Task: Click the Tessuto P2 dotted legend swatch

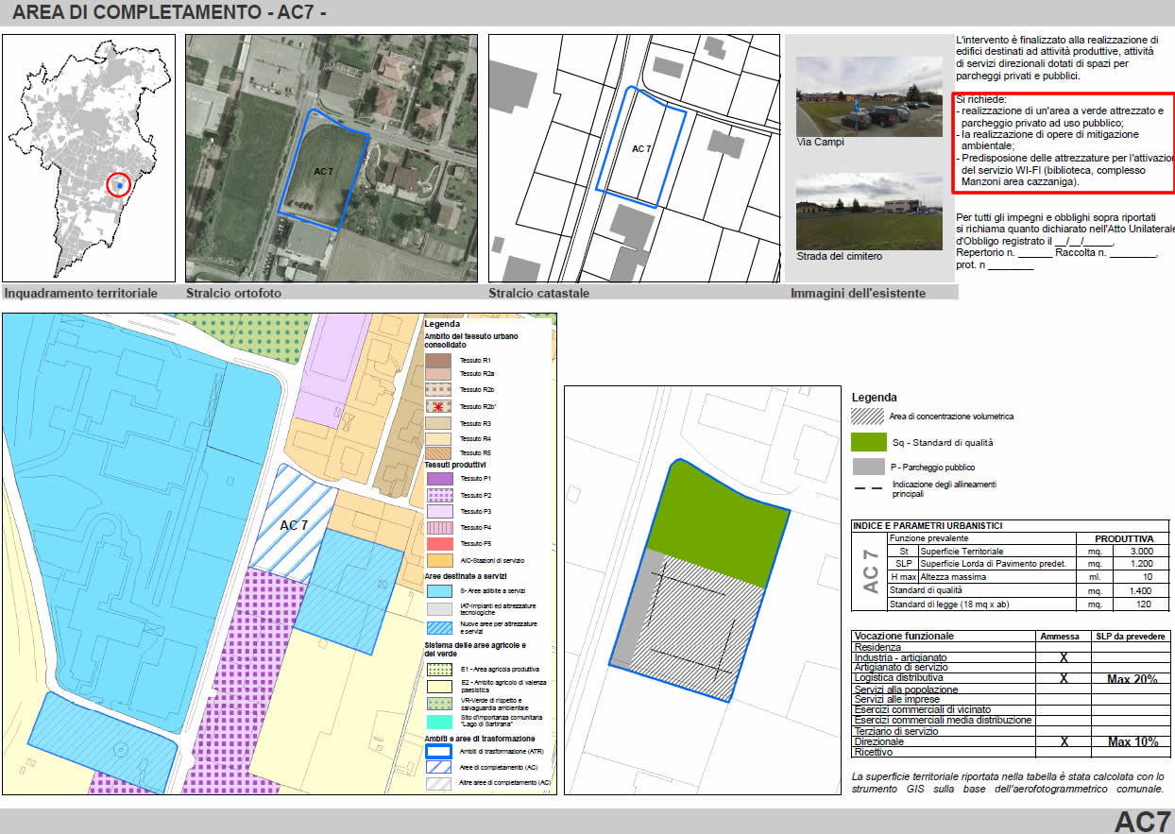Action: [x=439, y=495]
